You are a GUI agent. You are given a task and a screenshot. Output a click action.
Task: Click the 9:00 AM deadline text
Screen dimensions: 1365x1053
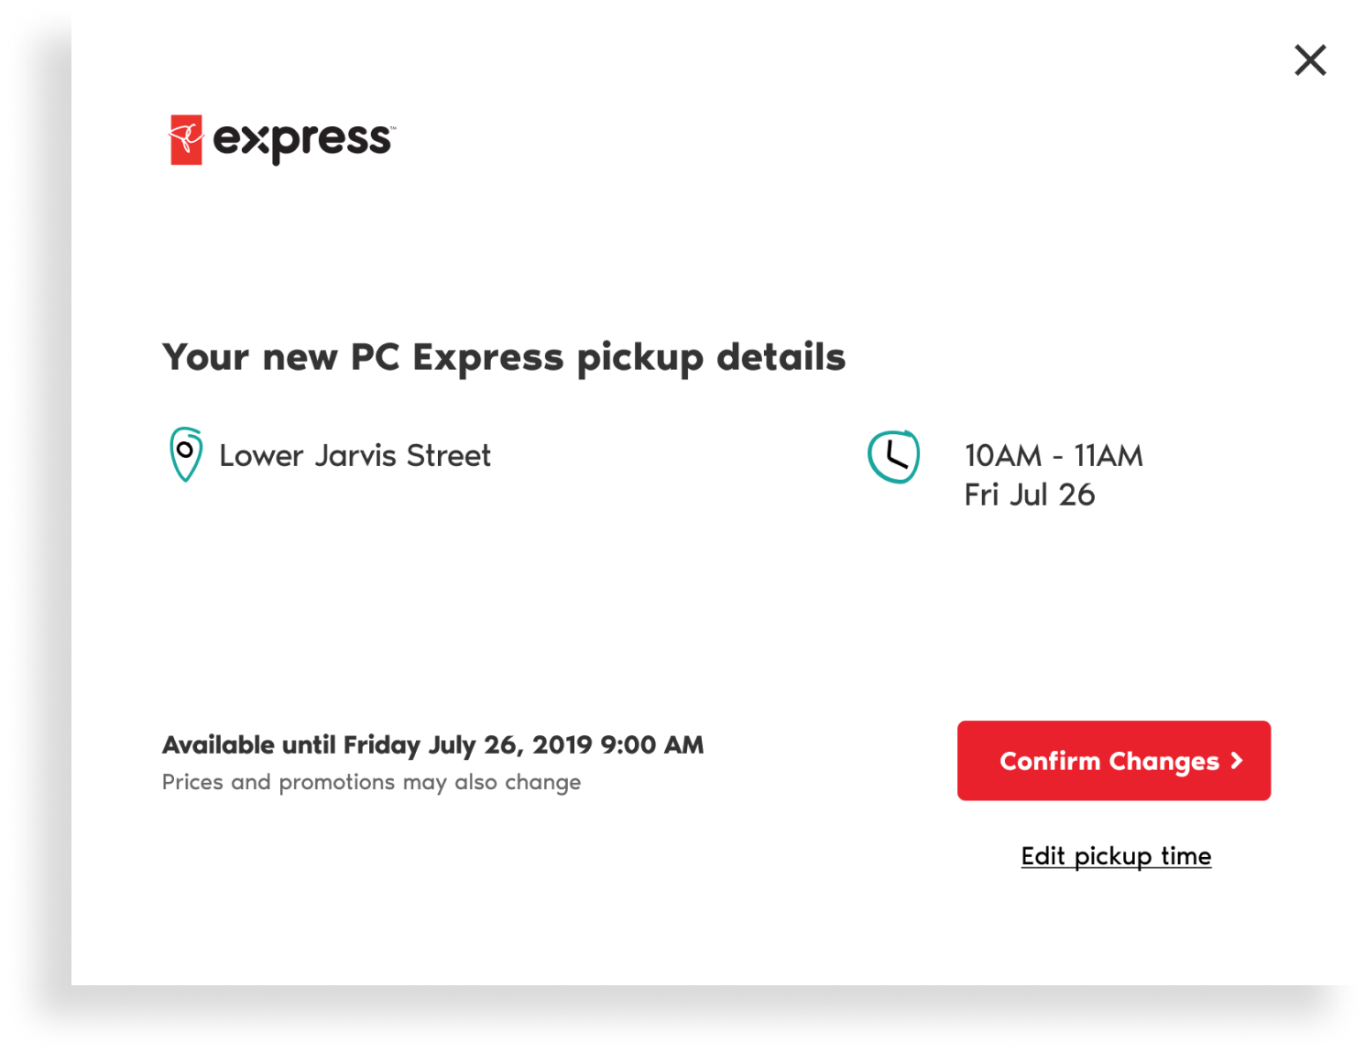click(651, 744)
